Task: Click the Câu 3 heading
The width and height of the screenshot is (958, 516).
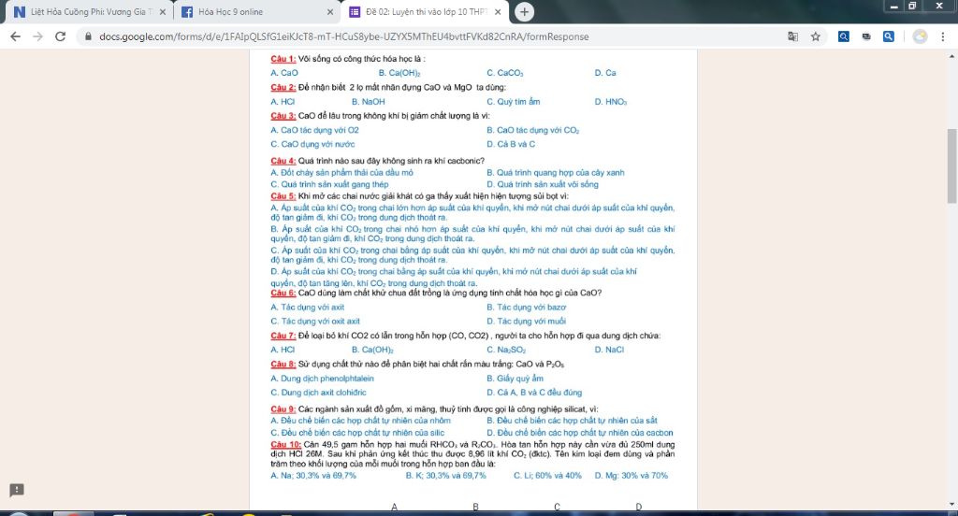Action: click(283, 115)
